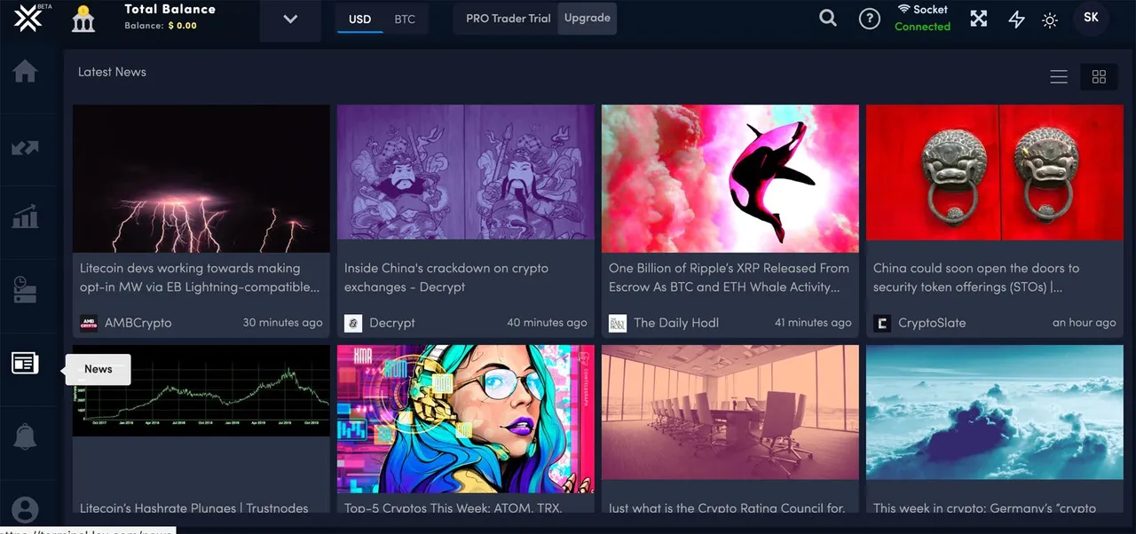
Task: Click the bank building balance icon
Action: pos(83,19)
